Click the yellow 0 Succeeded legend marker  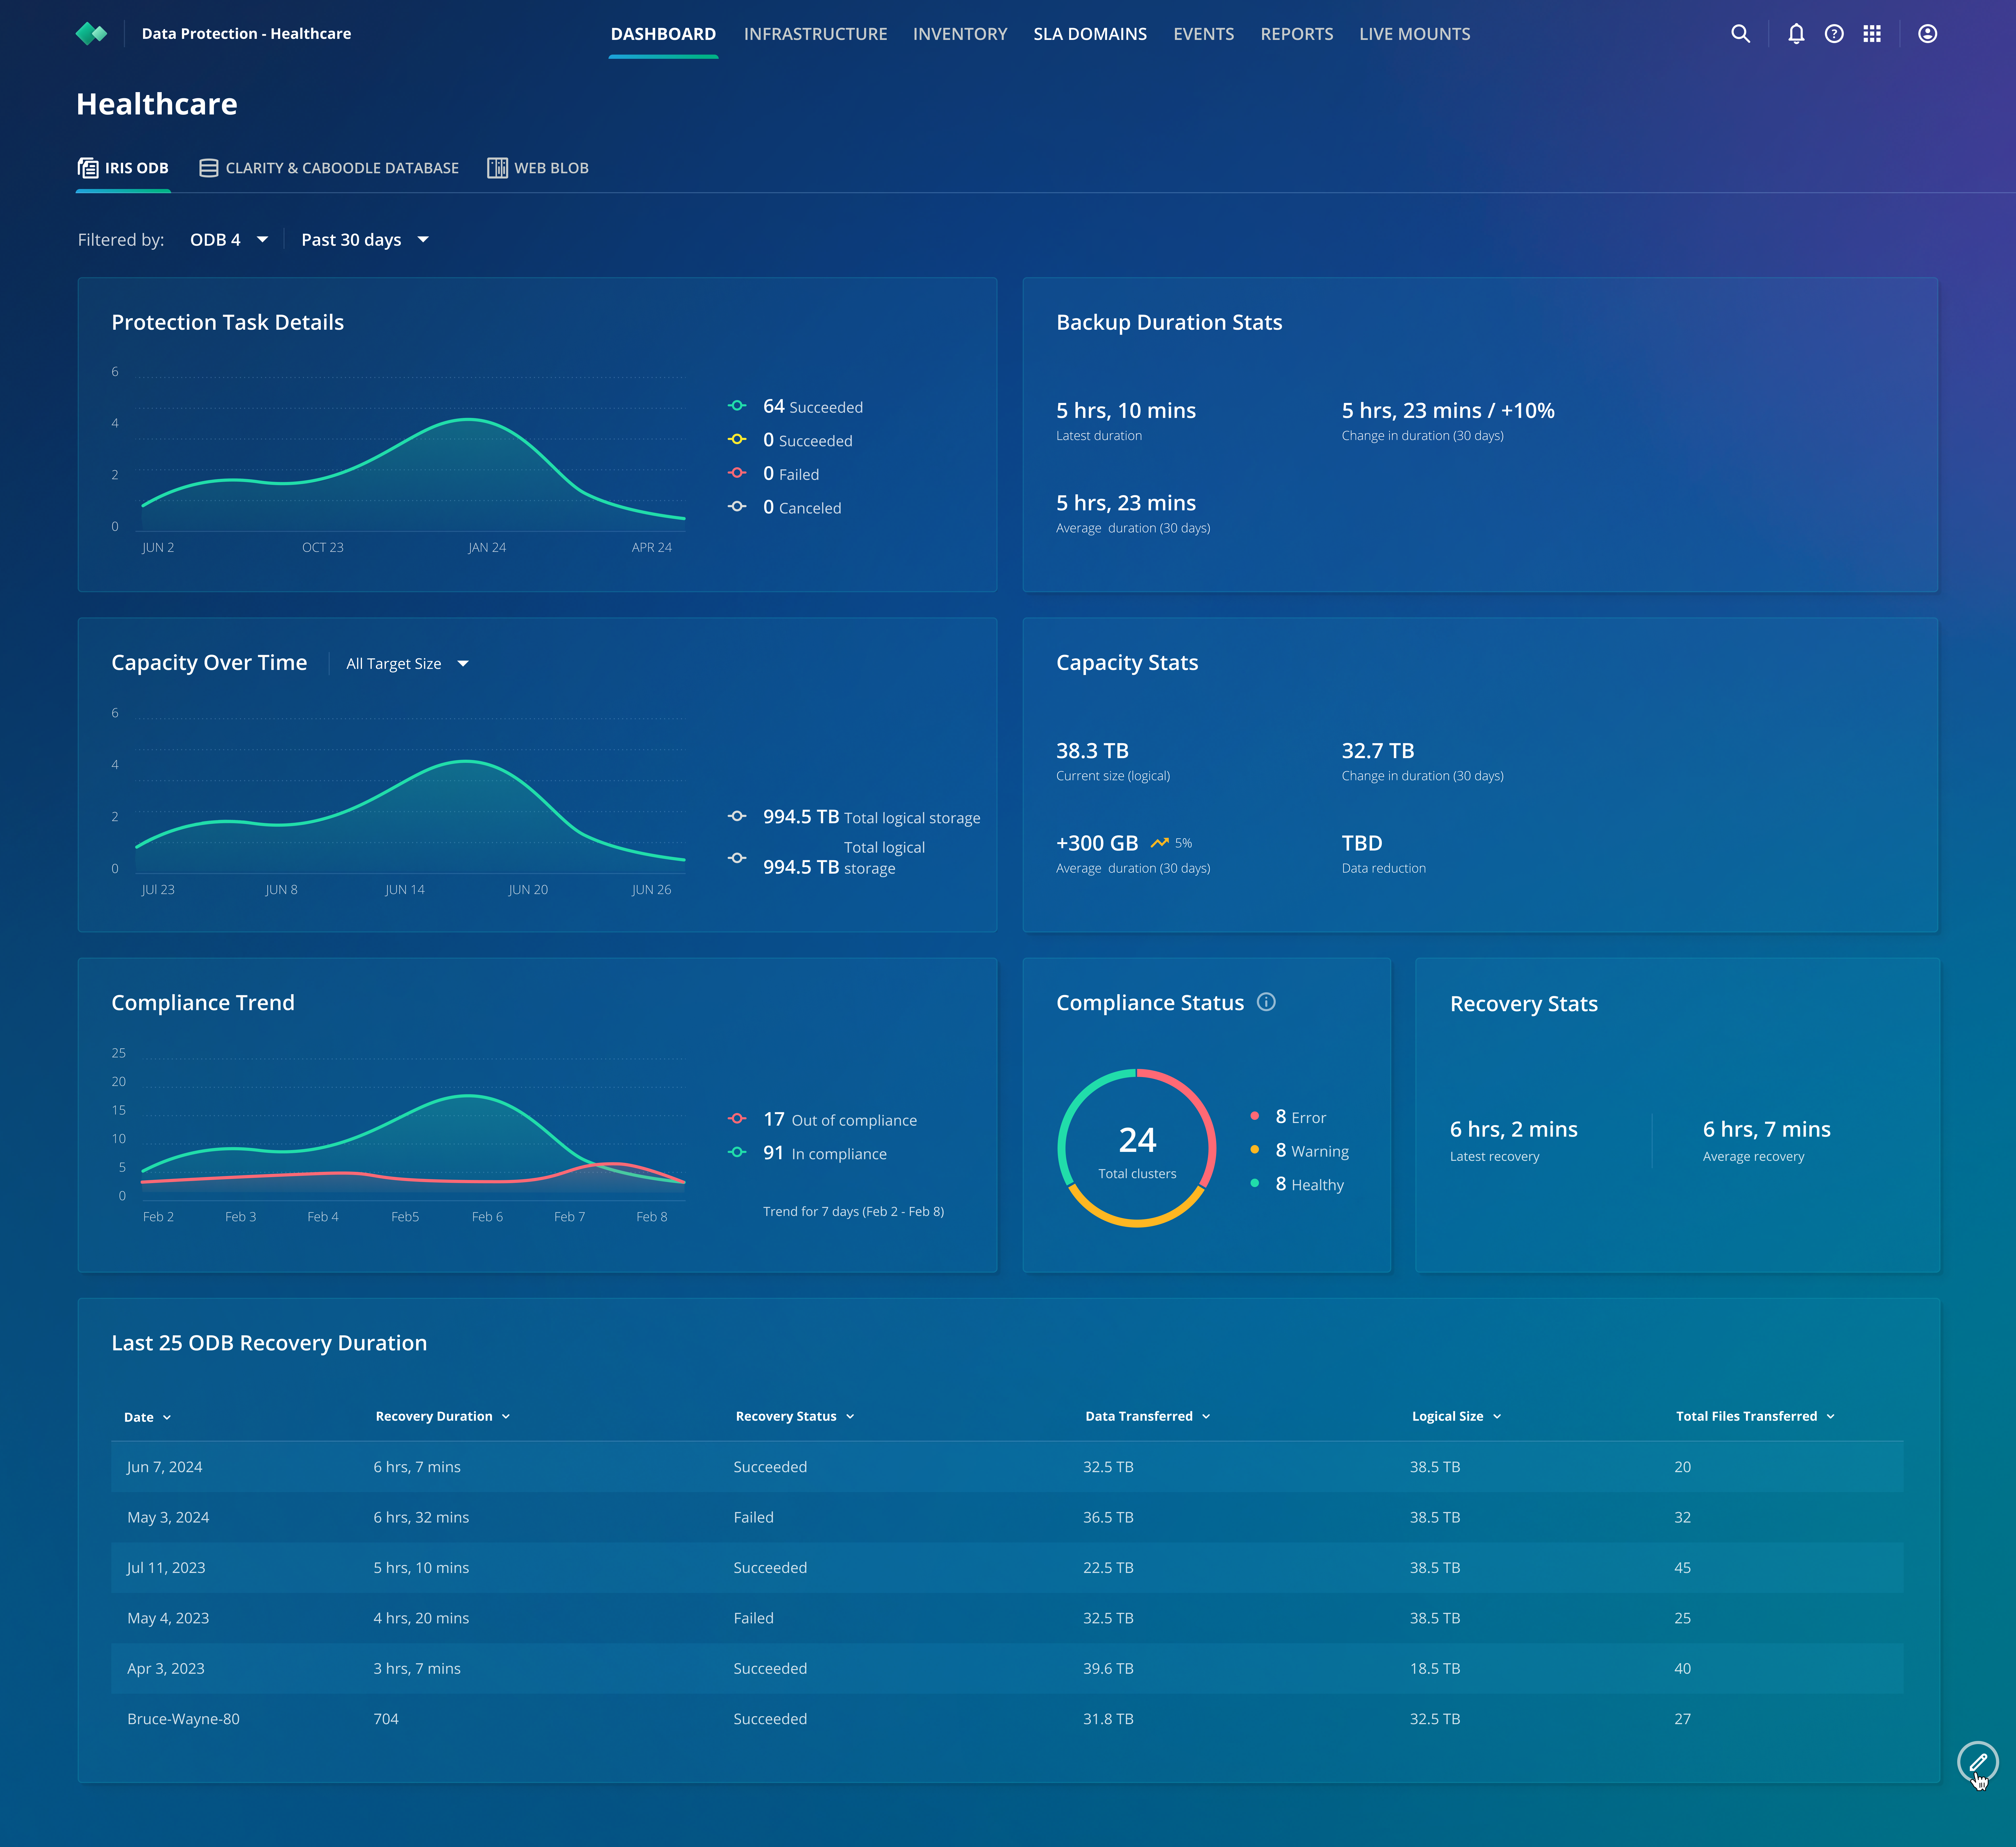tap(737, 439)
